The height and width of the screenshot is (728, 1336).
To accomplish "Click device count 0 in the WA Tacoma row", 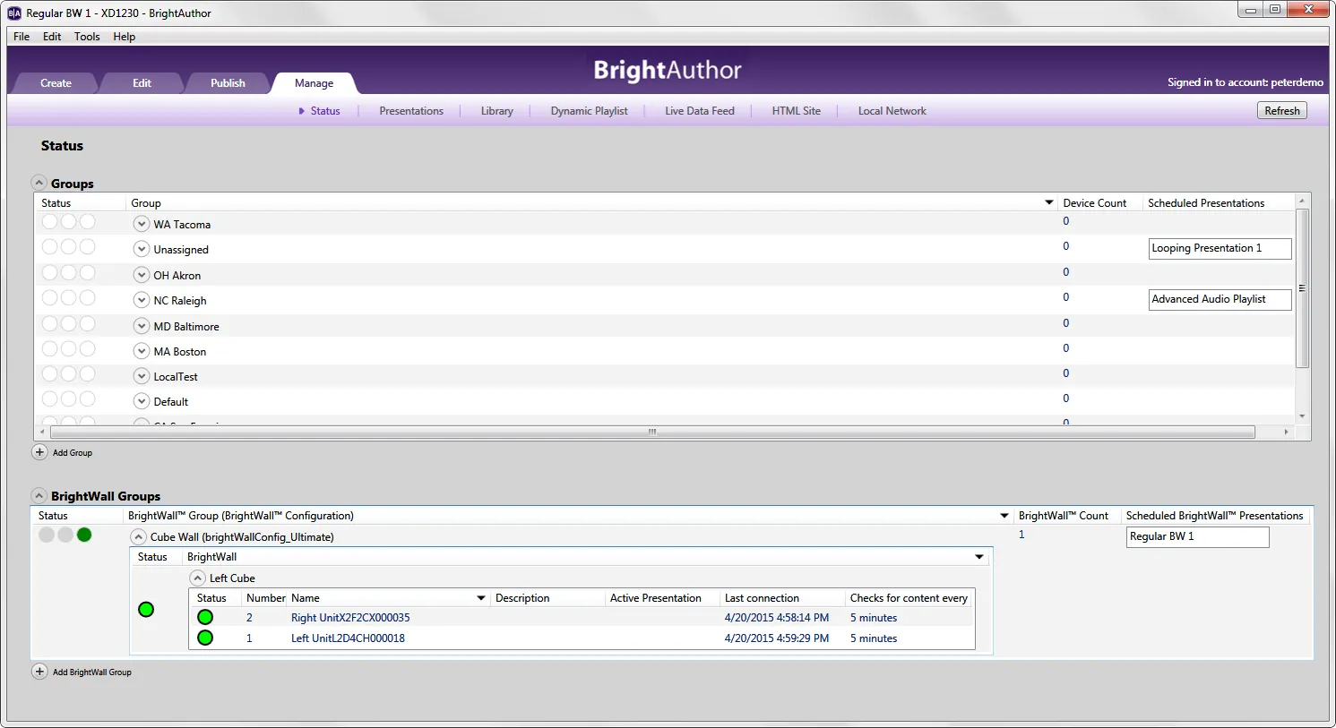I will coord(1065,221).
